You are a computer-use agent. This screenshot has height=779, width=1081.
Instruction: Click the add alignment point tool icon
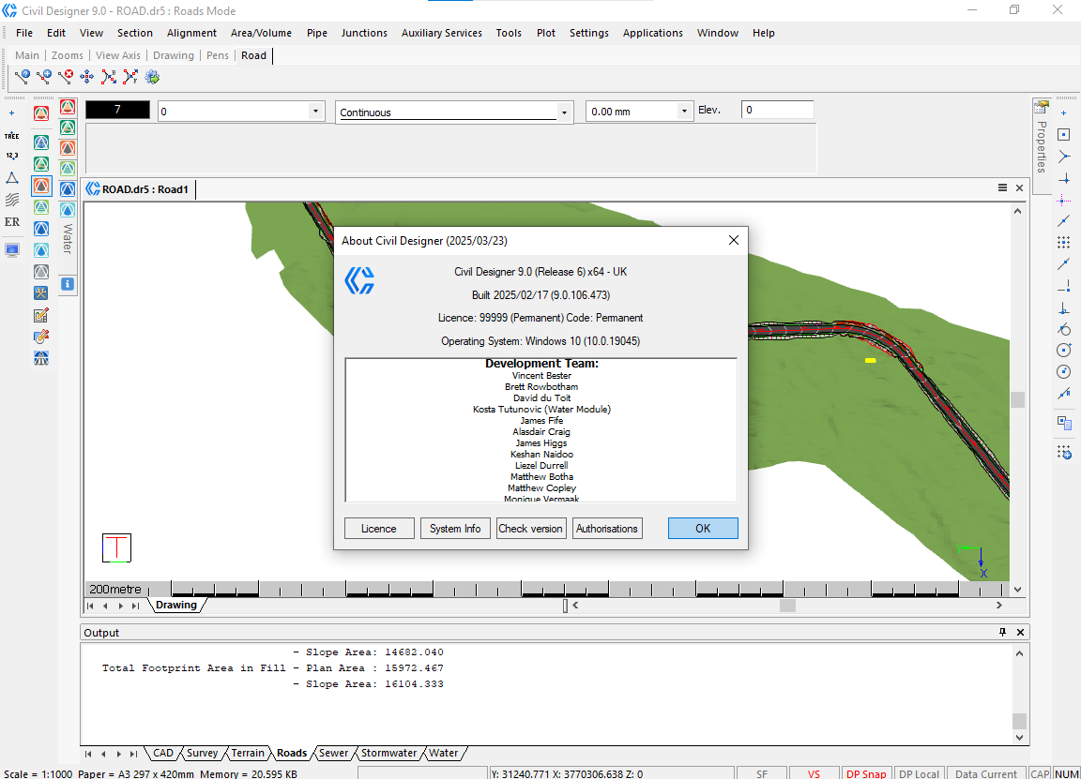[44, 77]
